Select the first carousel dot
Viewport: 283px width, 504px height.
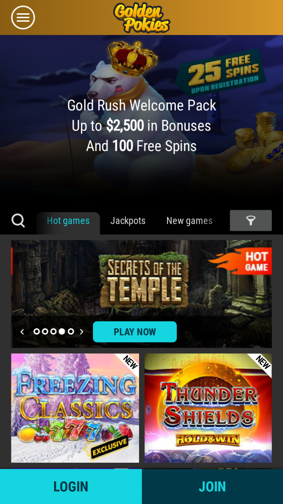coord(36,331)
